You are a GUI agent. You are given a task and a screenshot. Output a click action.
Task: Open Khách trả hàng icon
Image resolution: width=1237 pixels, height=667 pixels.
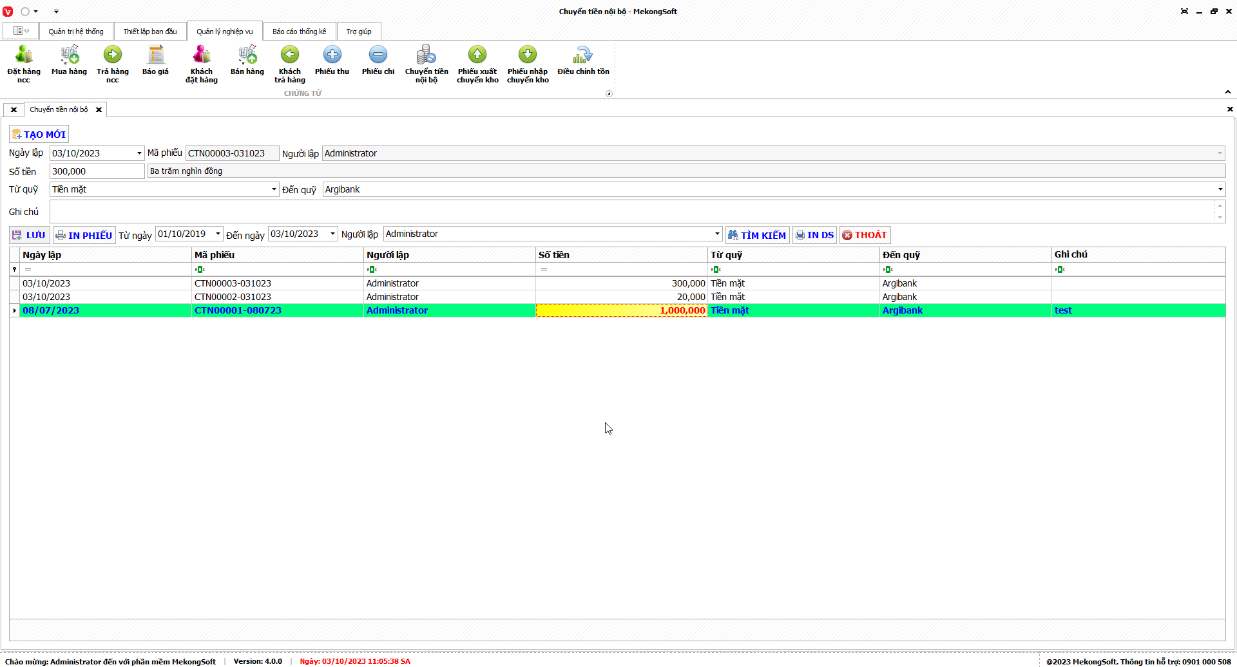click(289, 55)
